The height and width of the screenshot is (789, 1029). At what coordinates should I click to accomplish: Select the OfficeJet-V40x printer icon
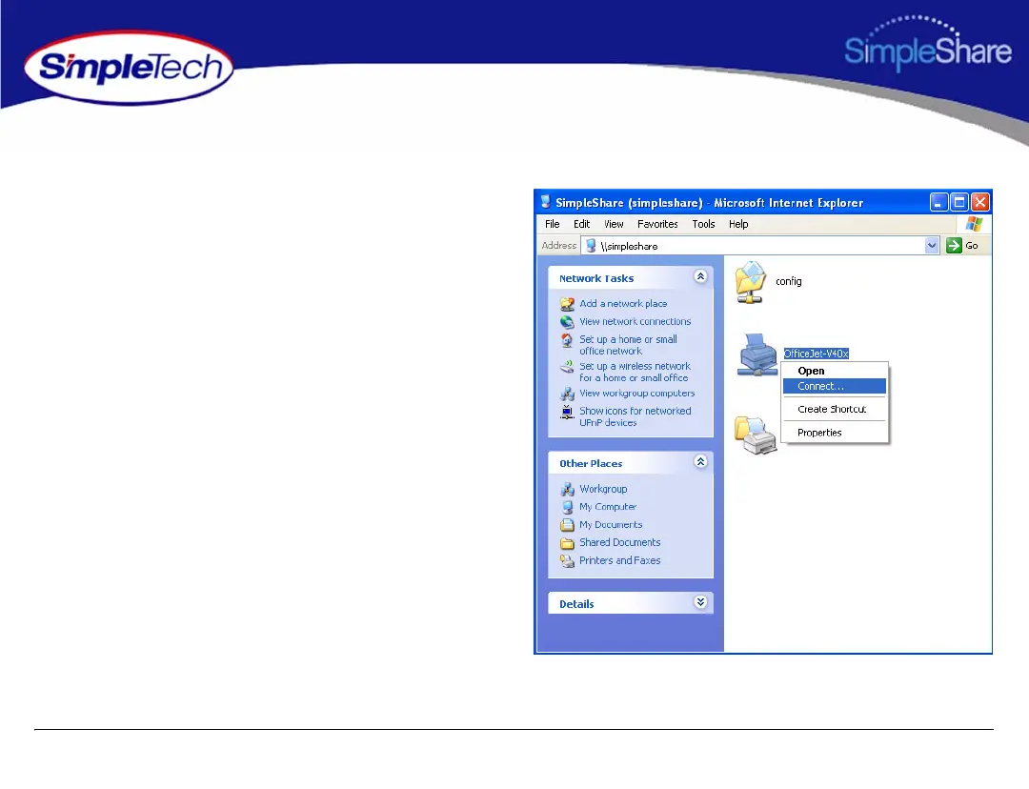(758, 354)
